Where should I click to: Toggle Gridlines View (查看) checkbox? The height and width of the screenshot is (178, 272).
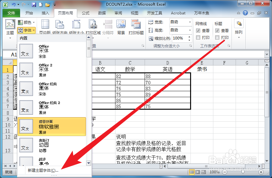(198, 31)
